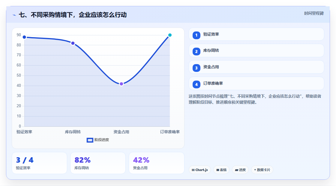Click the lightning icon beside the section title

[x=14, y=15]
